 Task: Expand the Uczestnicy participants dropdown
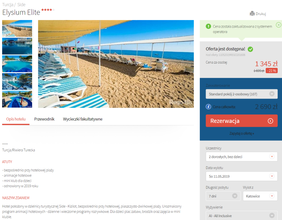pyautogui.click(x=242, y=157)
